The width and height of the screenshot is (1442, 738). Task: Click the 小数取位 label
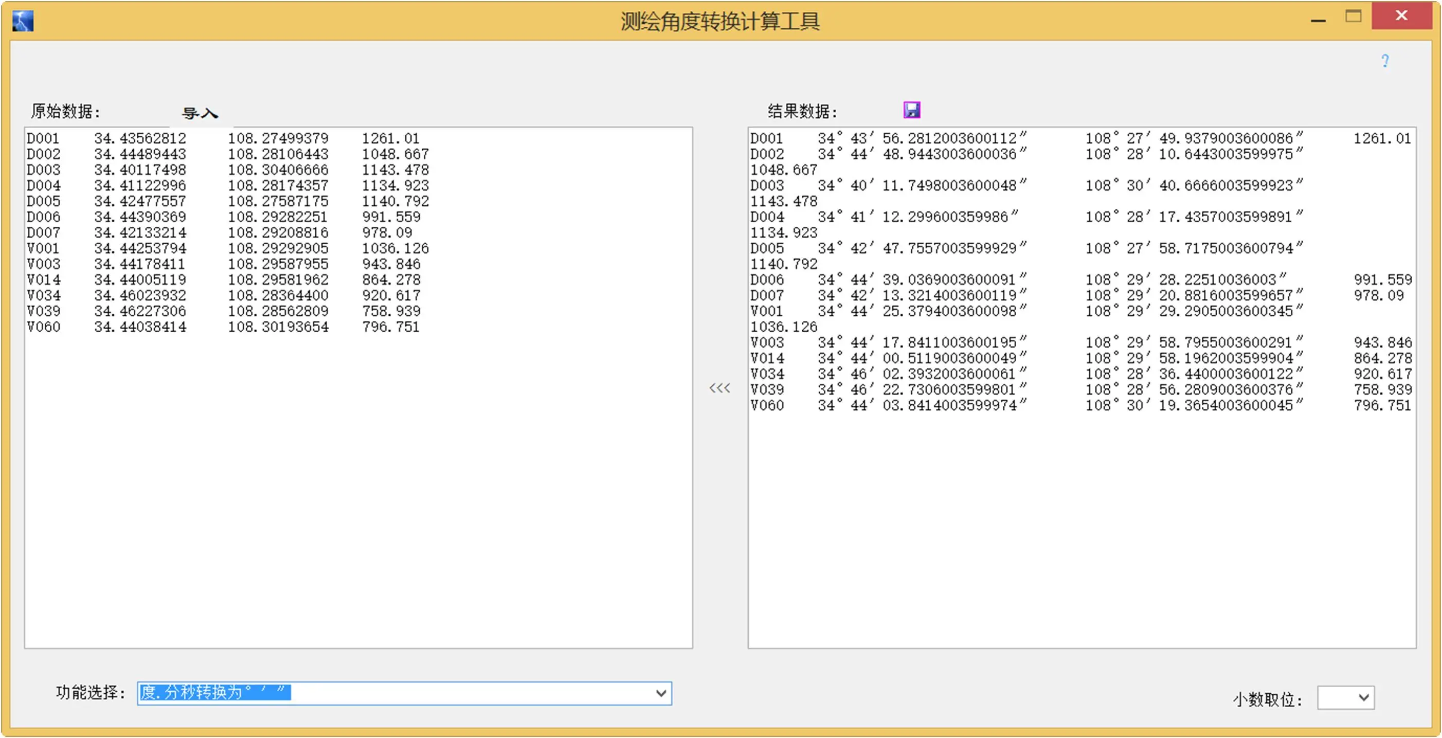[1268, 699]
